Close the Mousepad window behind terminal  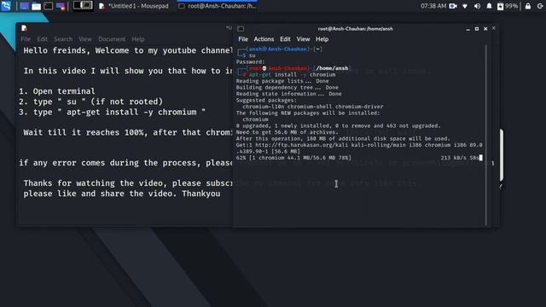pos(494,28)
